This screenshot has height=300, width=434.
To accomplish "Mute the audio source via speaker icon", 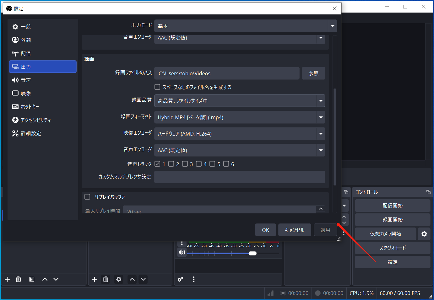I will (182, 252).
